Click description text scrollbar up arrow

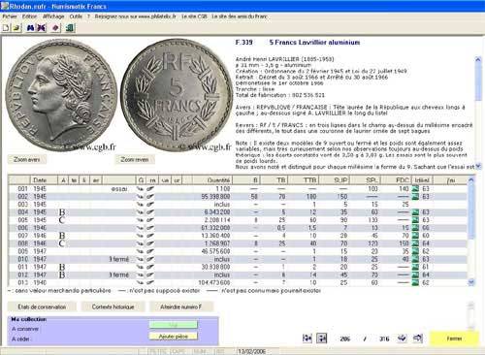tap(478, 59)
